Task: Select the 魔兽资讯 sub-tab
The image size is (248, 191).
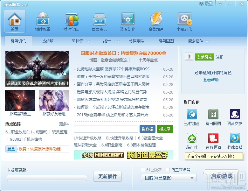Action: [x=18, y=41]
